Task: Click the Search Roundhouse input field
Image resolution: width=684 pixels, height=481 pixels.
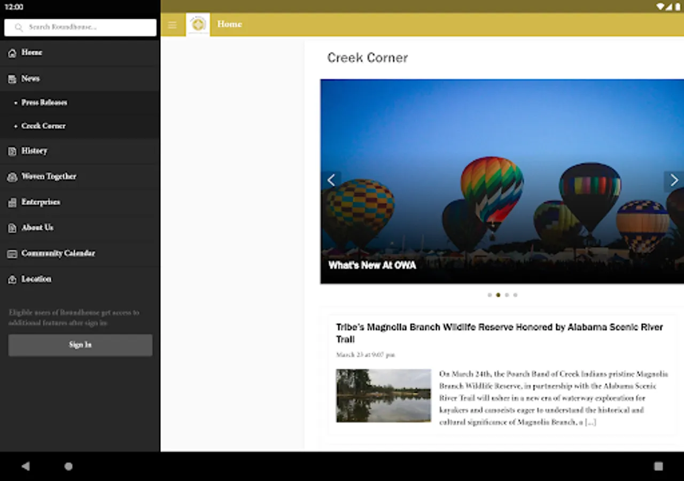Action: coord(80,27)
